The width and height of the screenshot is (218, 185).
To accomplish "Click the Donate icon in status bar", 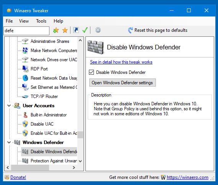I will point(7,177).
